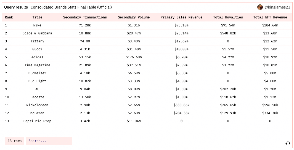Sort by Primary Sales Revenue header
Screen dimensions: 294x150
coord(181,17)
